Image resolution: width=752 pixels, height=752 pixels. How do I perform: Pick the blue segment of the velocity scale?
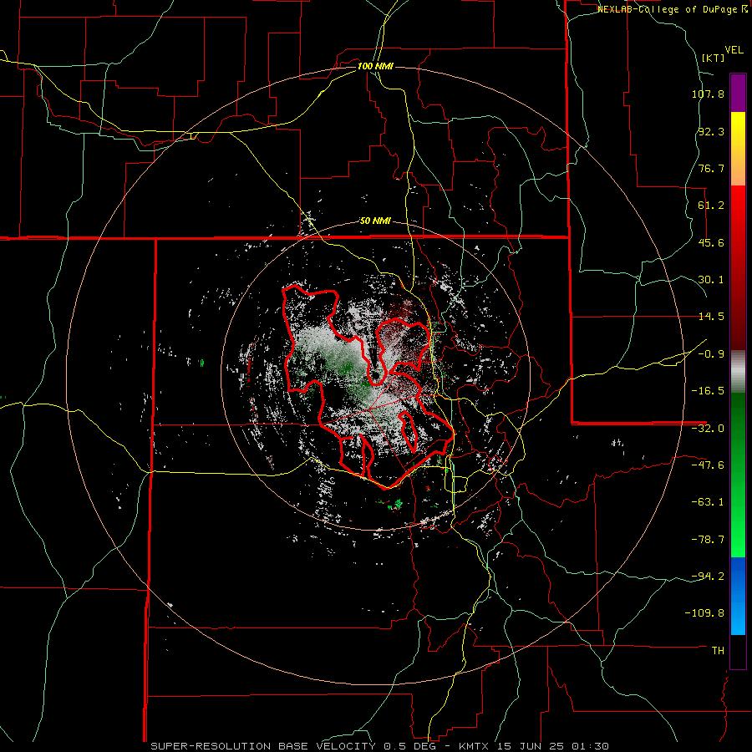(738, 596)
